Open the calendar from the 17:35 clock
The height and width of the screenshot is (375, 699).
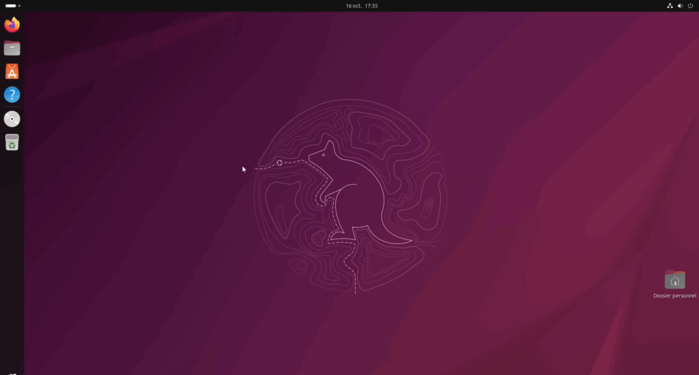[371, 5]
